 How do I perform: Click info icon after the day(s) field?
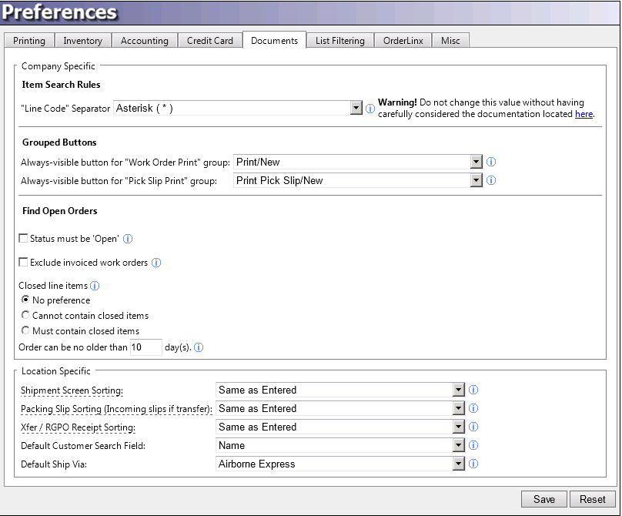199,347
